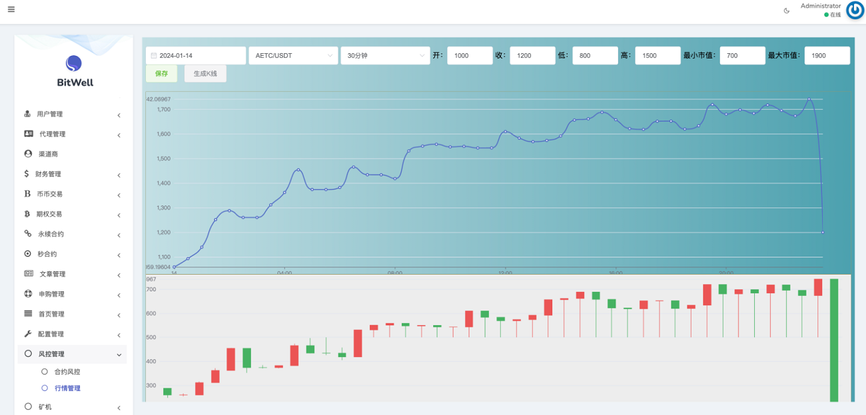Click the 保存 save button
This screenshot has height=415, width=866.
point(161,74)
